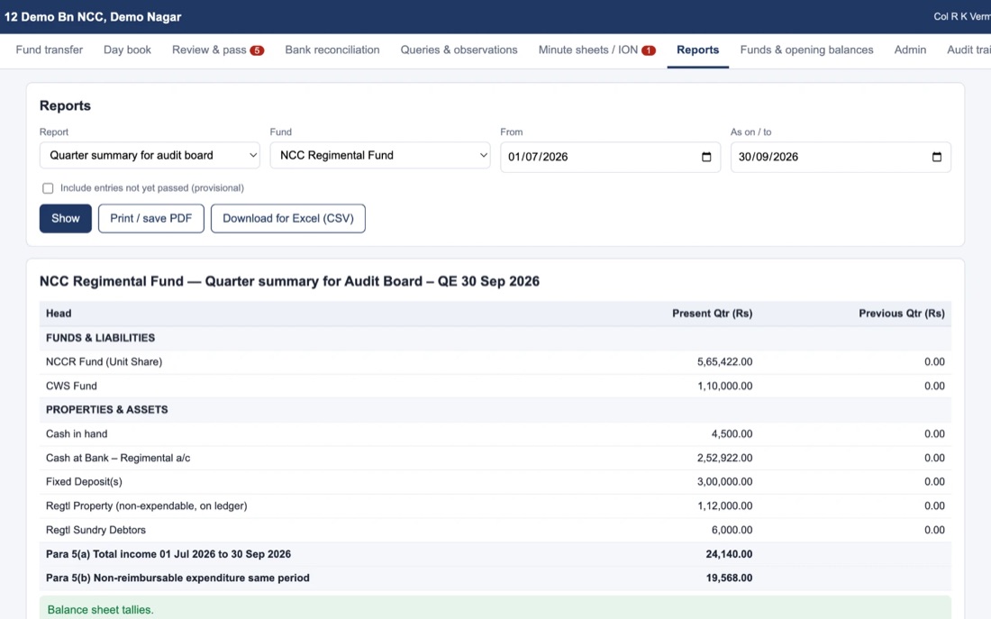The width and height of the screenshot is (991, 619).
Task: Click the Present Qtr (Rs) column header
Action: tap(713, 314)
